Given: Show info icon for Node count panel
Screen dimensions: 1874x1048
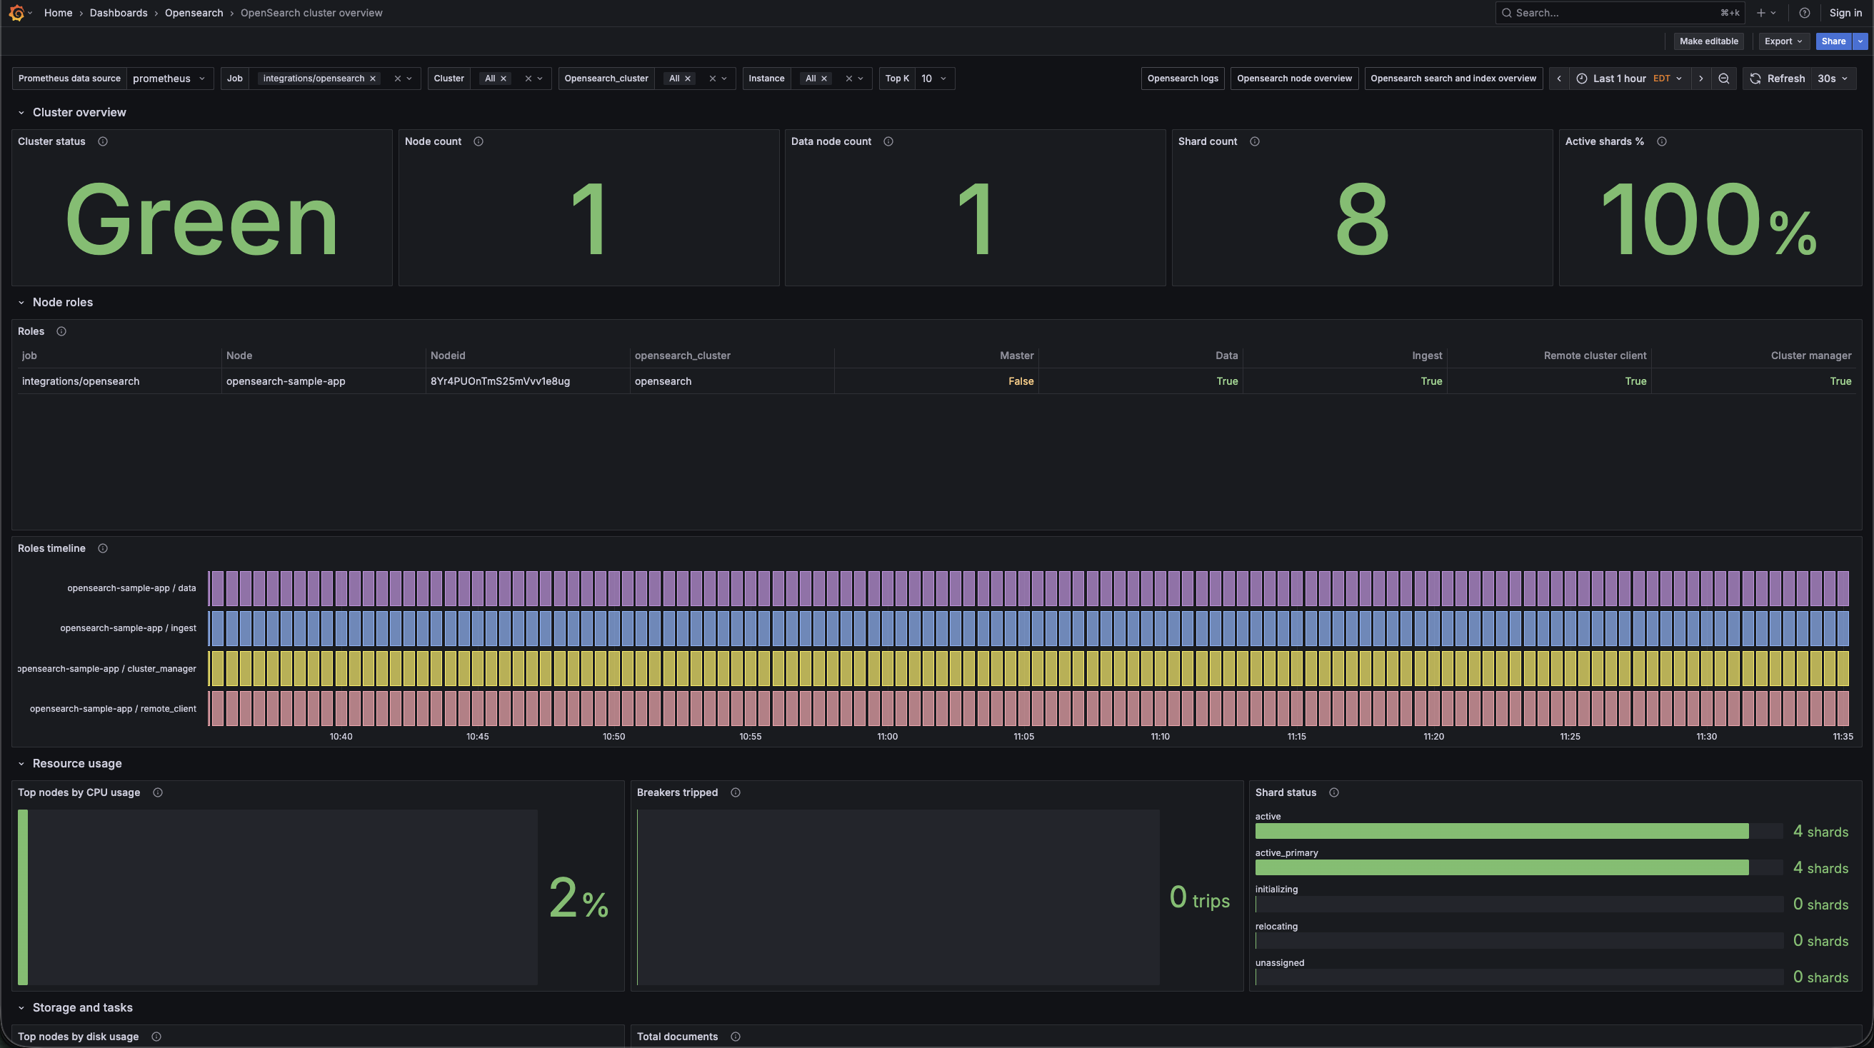Looking at the screenshot, I should point(478,142).
